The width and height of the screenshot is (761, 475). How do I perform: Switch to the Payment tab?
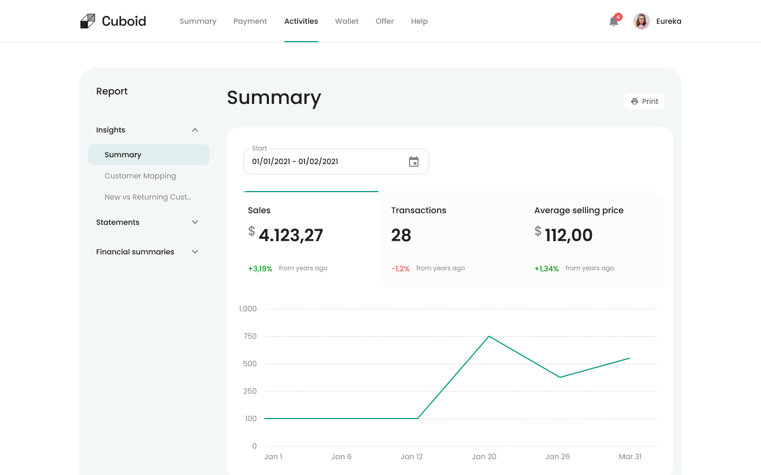[x=250, y=21]
